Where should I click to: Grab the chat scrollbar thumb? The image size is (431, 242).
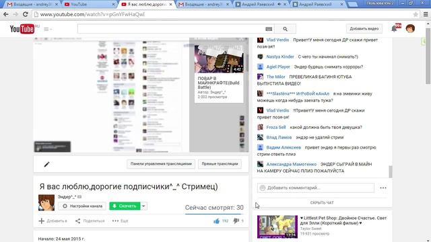pyautogui.click(x=391, y=172)
